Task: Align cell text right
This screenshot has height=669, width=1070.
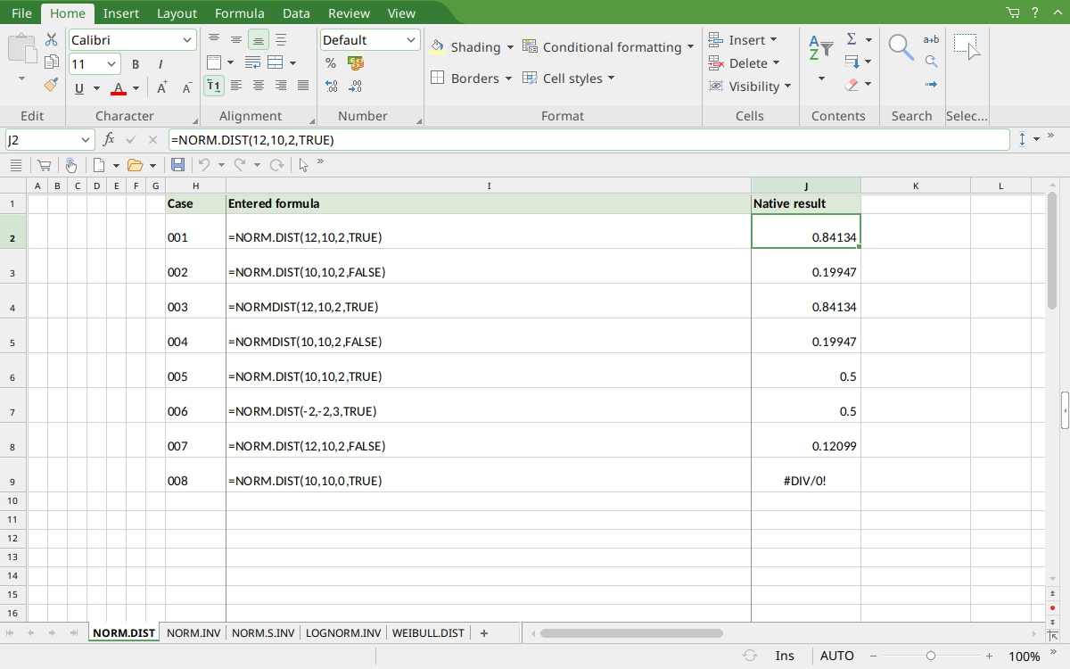Action: coord(281,86)
